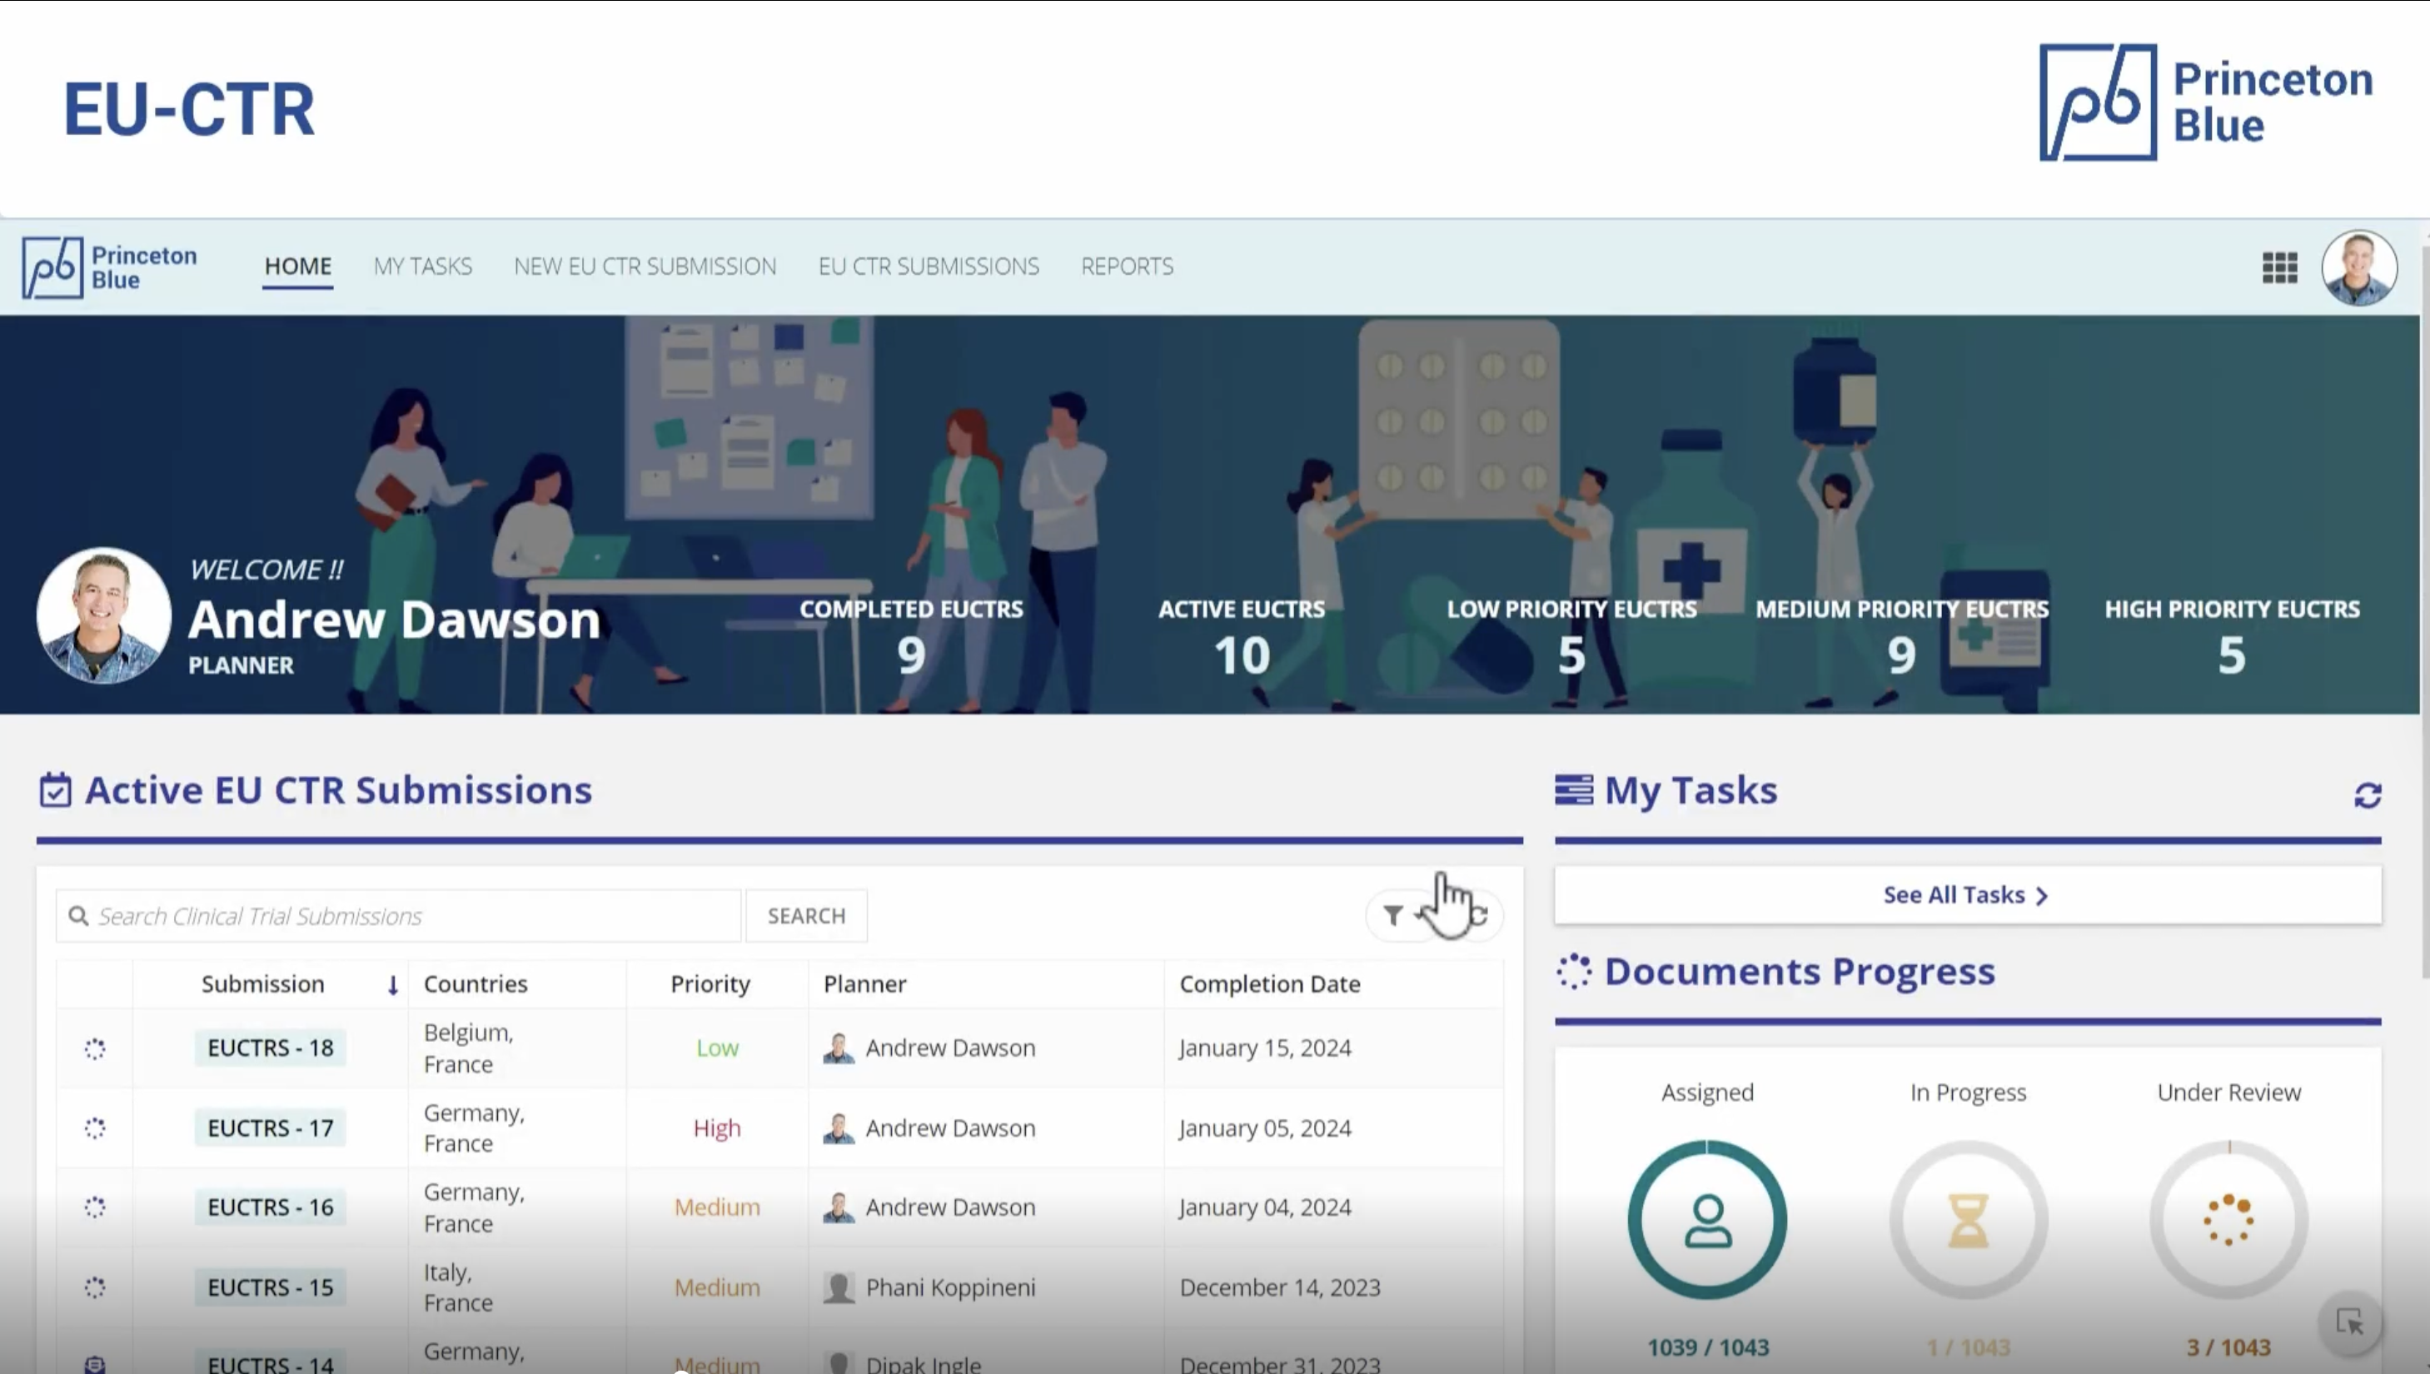Sort table by Priority column header

coord(710,984)
